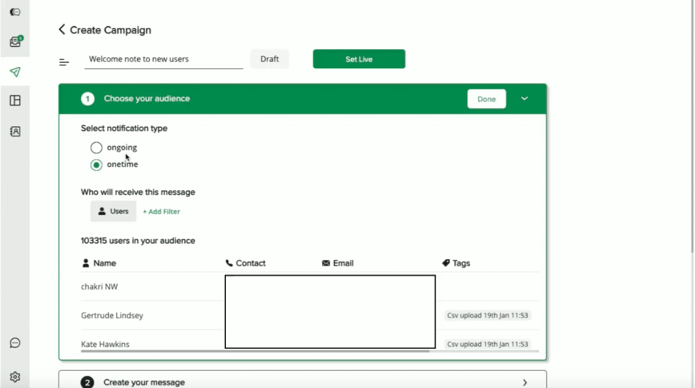
Task: Go back using the Create Campaign back arrow
Action: pyautogui.click(x=61, y=29)
